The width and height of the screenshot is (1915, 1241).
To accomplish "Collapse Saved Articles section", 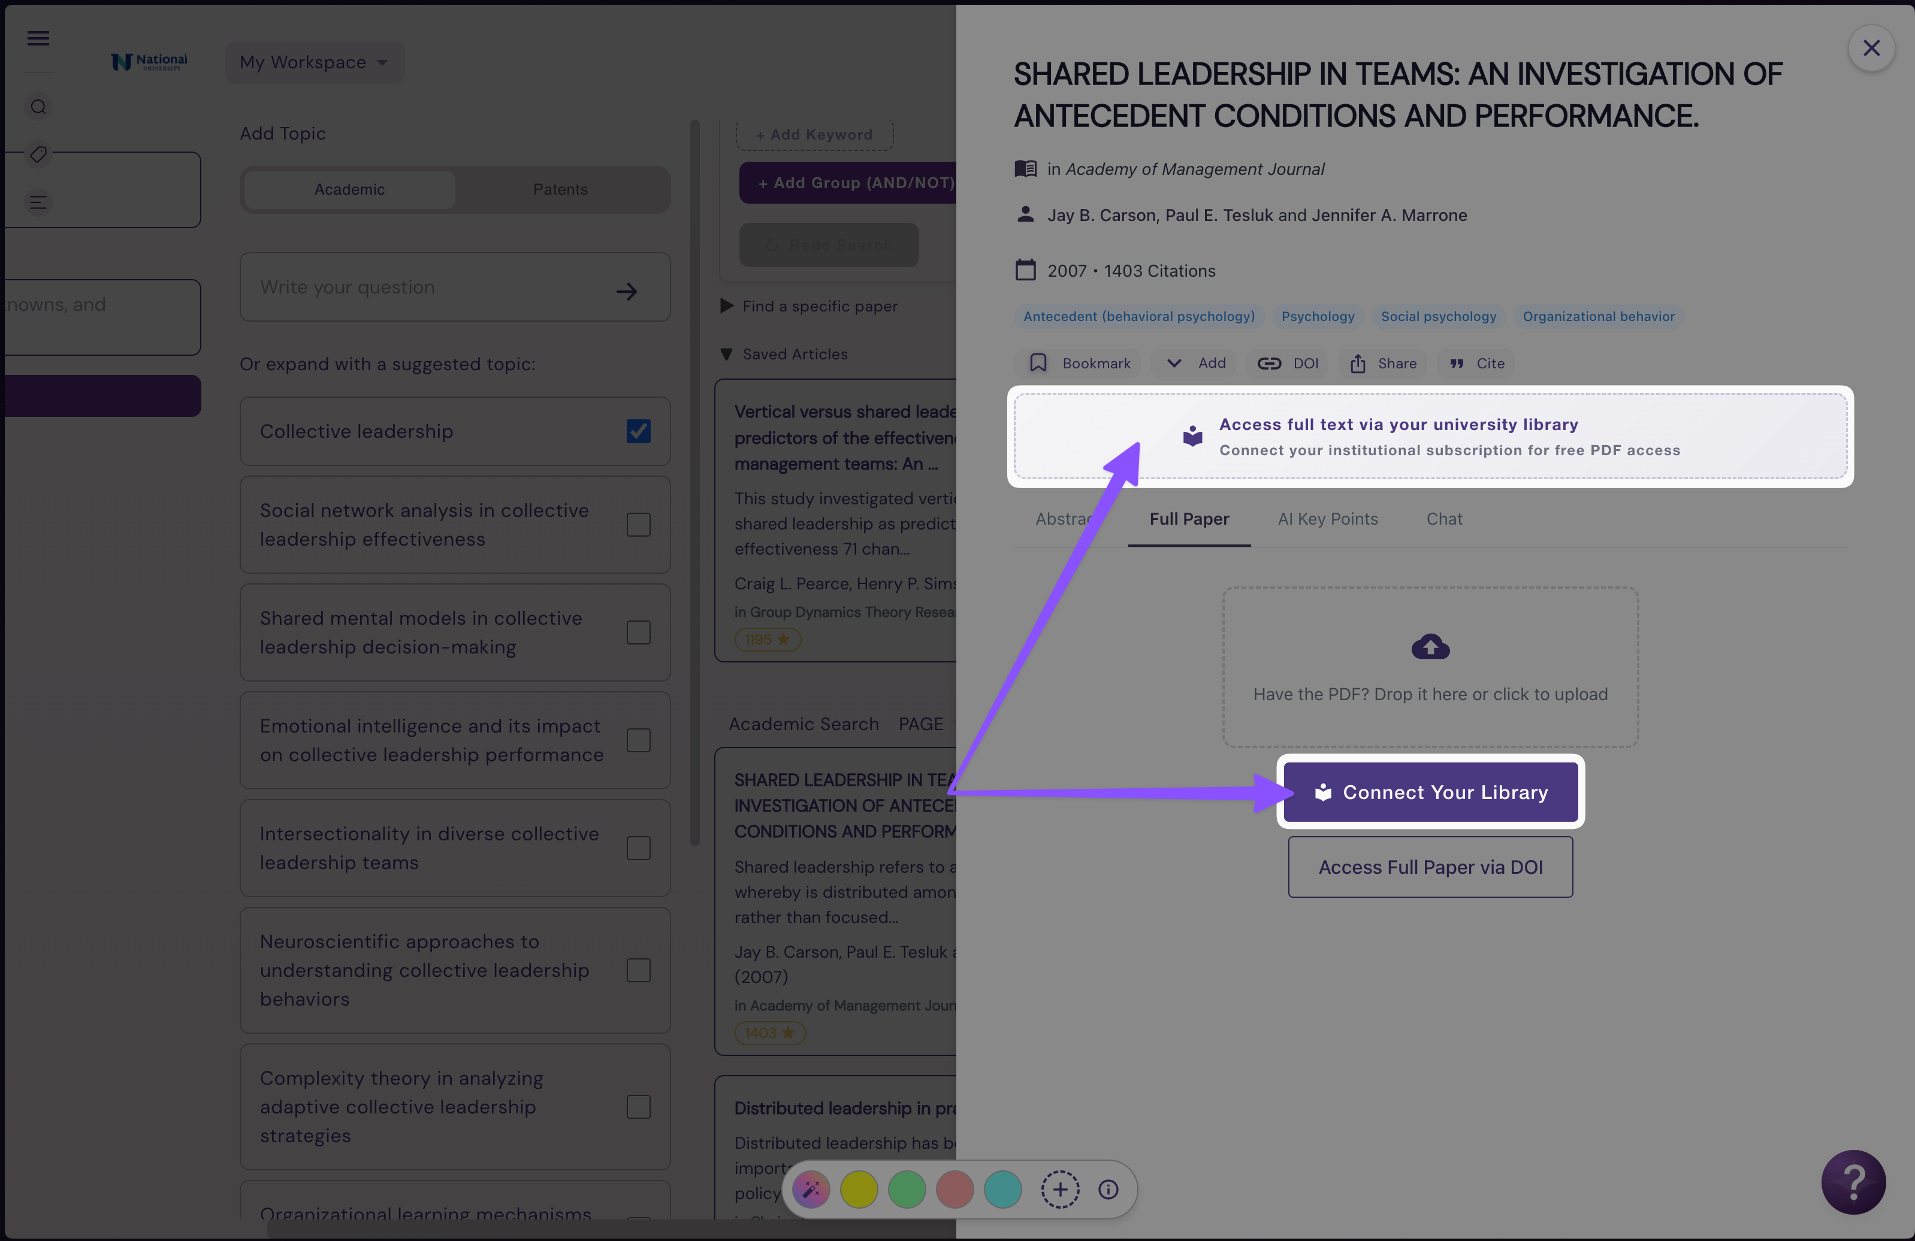I will click(x=784, y=354).
